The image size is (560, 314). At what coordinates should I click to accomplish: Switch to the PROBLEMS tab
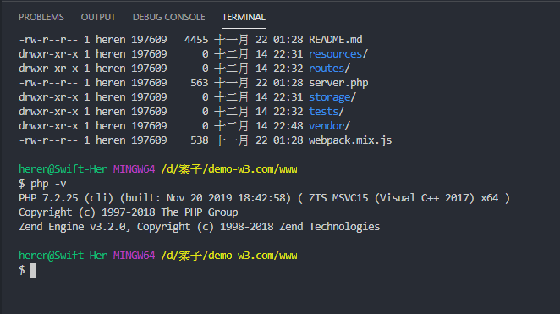pyautogui.click(x=41, y=17)
